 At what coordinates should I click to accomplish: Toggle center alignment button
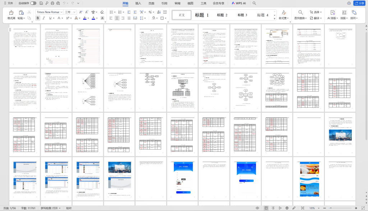pos(117,18)
